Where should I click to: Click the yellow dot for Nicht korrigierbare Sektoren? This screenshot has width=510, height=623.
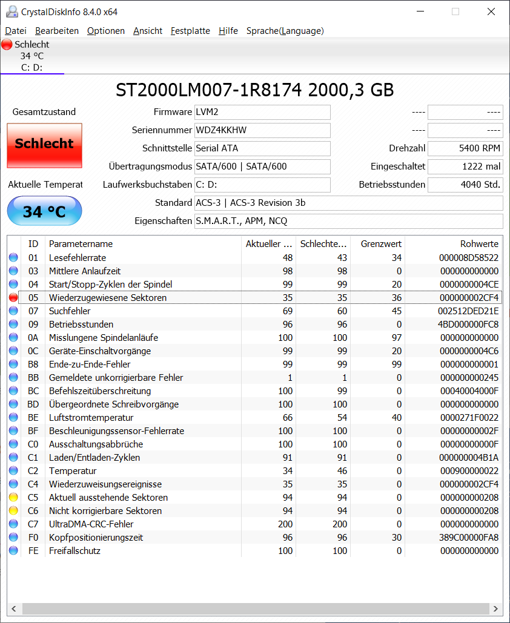tap(13, 510)
